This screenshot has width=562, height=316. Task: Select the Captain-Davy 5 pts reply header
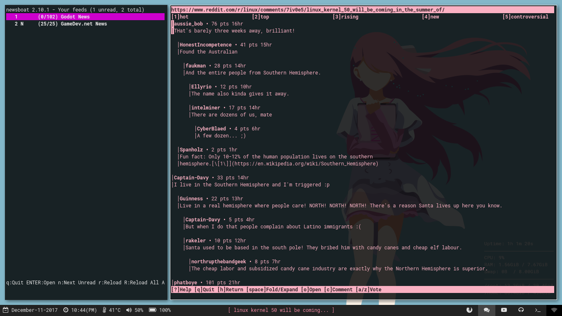pyautogui.click(x=220, y=220)
